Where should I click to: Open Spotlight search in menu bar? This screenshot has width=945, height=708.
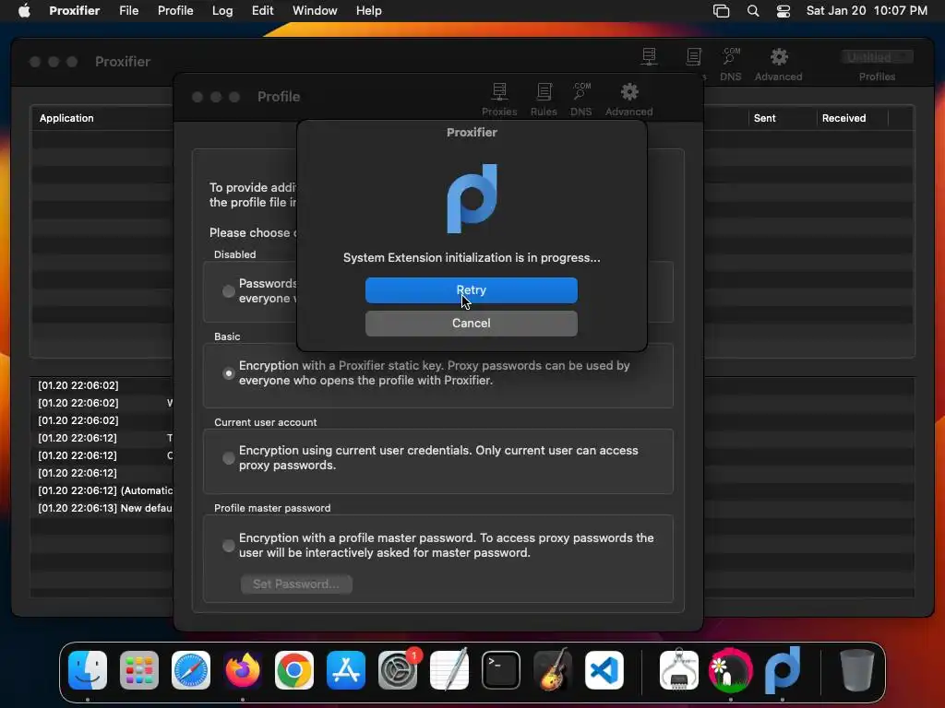point(753,11)
